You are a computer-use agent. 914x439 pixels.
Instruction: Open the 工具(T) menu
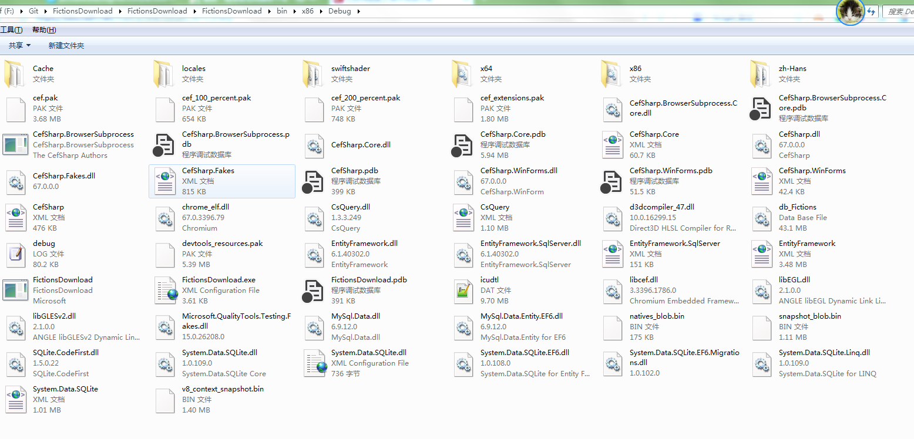tap(11, 30)
